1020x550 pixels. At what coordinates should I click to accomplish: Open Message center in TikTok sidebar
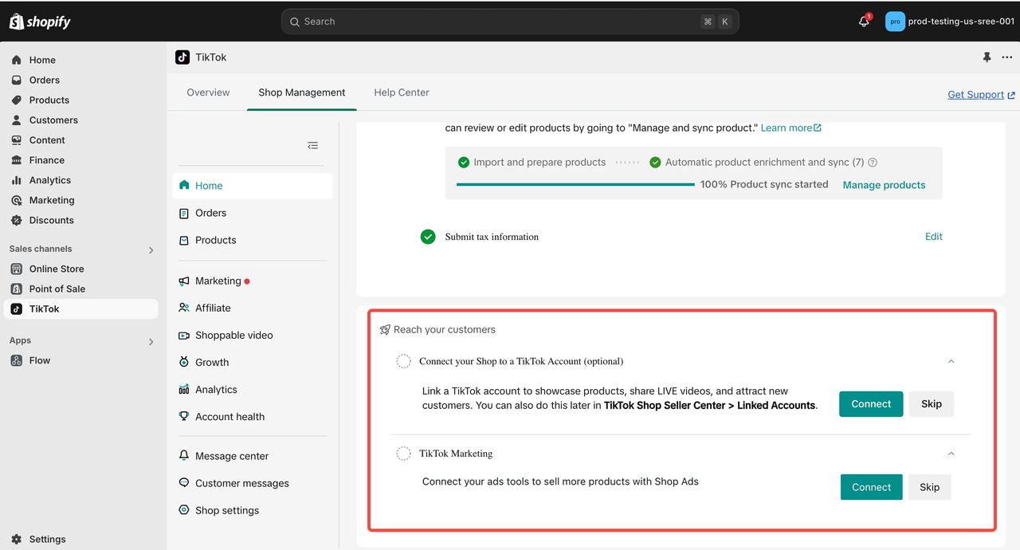coord(231,456)
